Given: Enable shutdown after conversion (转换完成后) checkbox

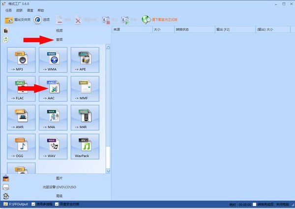Looking at the screenshot, I should tap(254, 204).
